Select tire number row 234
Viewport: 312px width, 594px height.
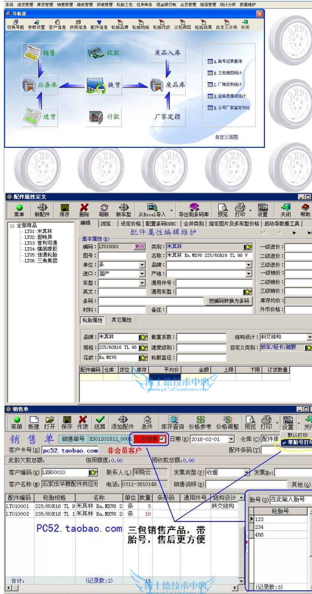pyautogui.click(x=281, y=527)
